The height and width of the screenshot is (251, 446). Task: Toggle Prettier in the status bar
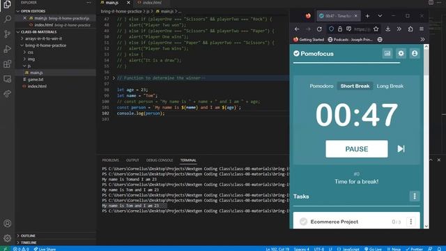tap(414, 249)
